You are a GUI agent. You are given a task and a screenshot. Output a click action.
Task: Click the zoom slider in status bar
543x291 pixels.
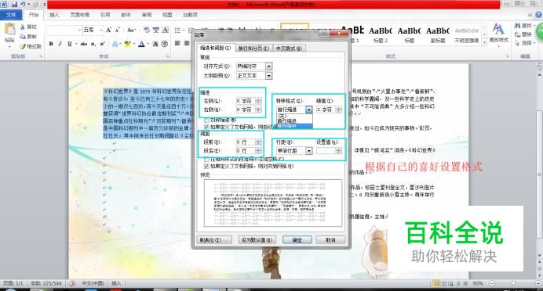click(x=513, y=283)
